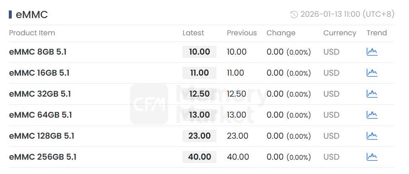Select the eMMC 64GB 5.1 product item
409x174 pixels.
click(40, 115)
